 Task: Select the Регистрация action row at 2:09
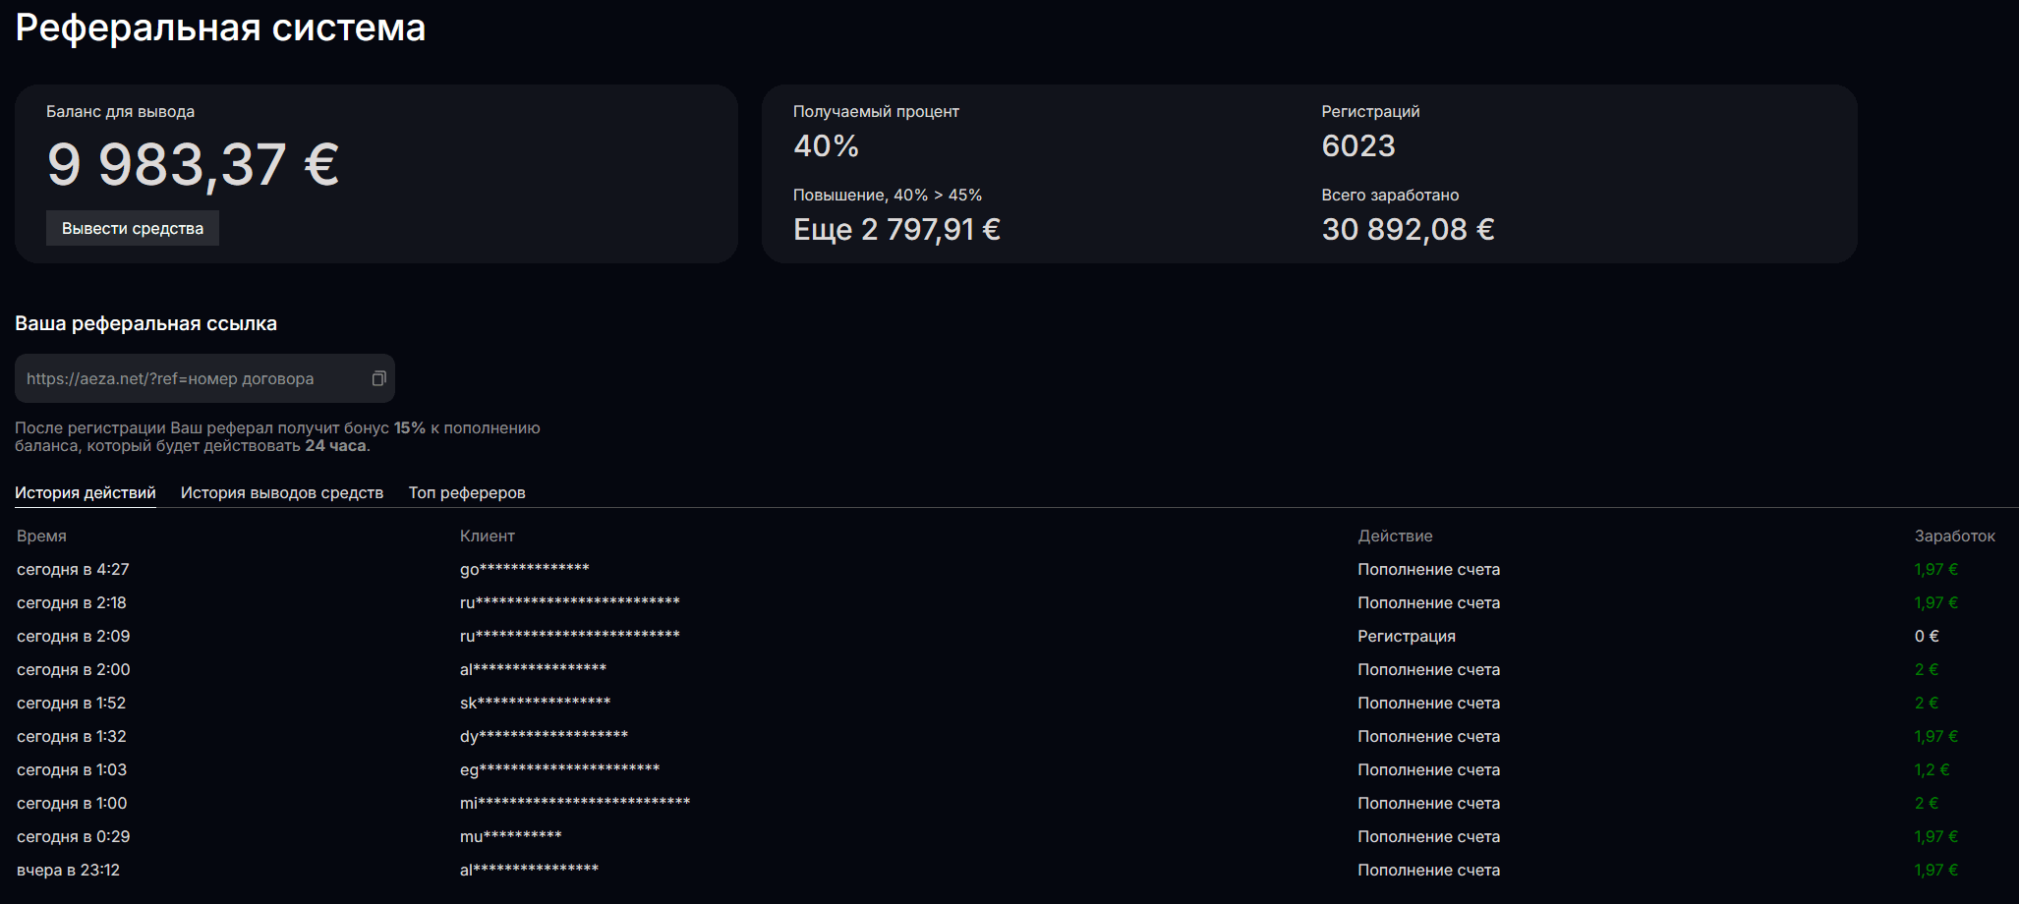(x=1406, y=636)
